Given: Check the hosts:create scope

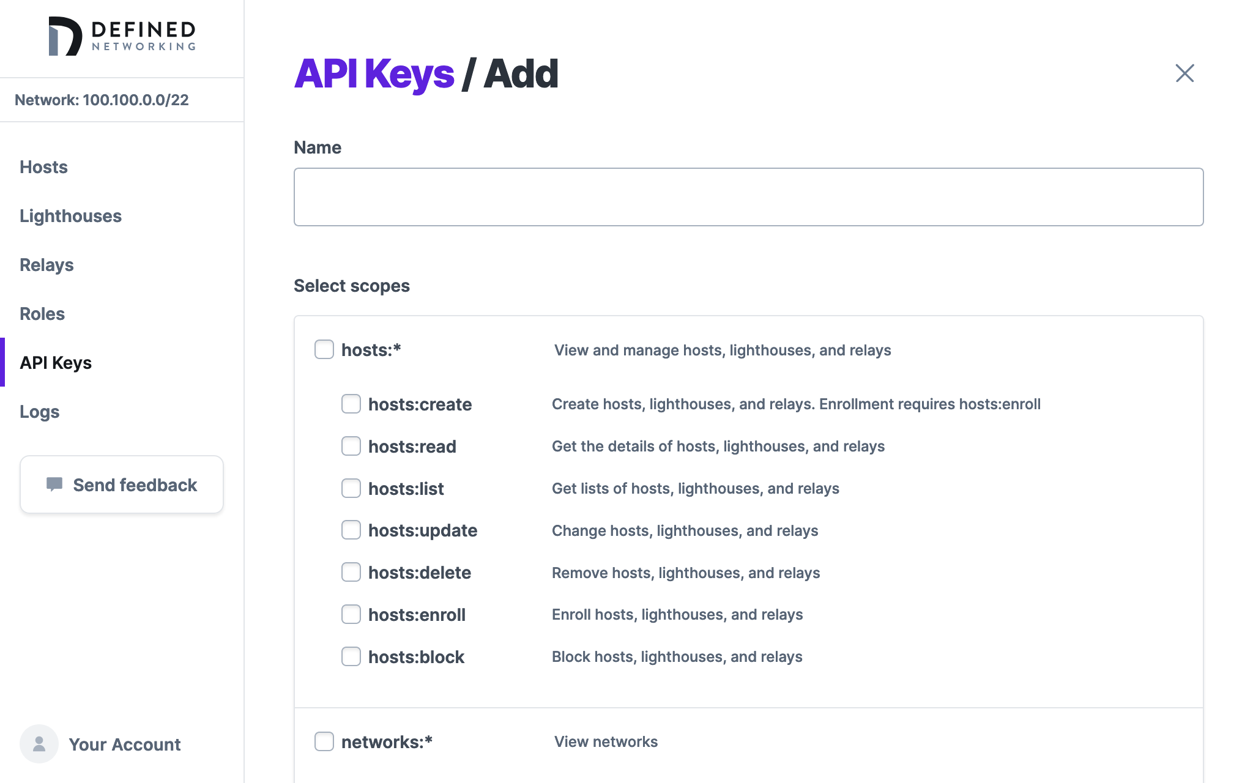Looking at the screenshot, I should click(x=351, y=404).
